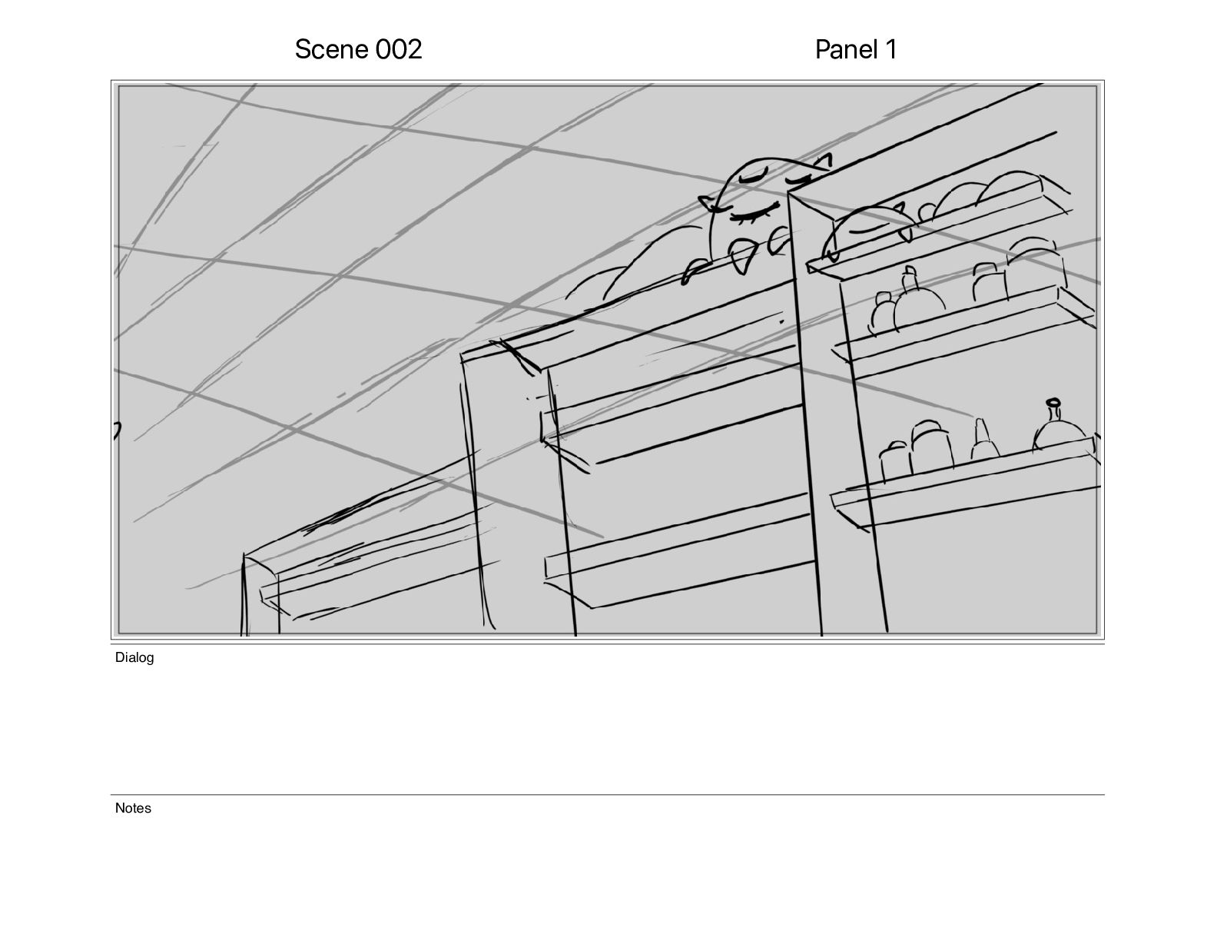Click the empty Notes text area
This screenshot has height=941, width=1217.
(608, 869)
